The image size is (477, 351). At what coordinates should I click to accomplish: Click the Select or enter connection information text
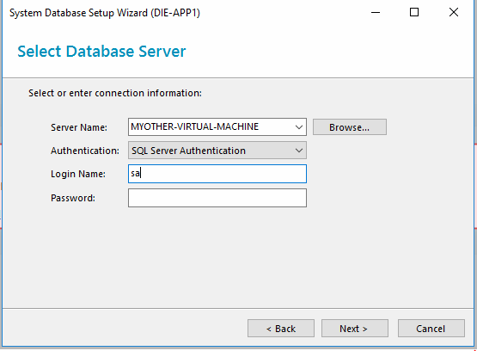point(115,93)
